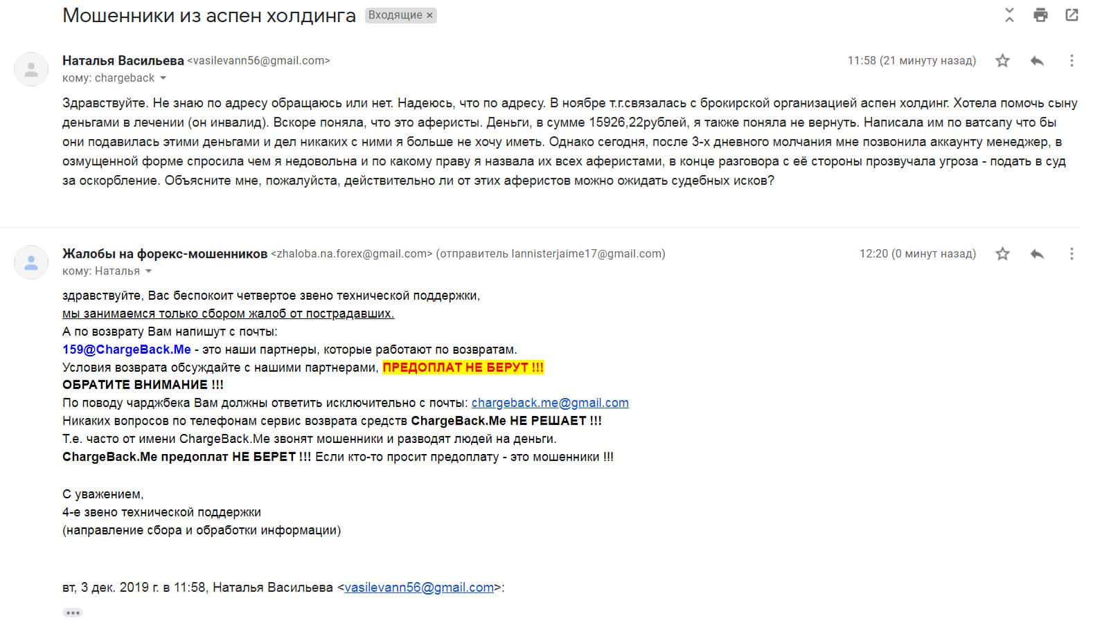1093x625 pixels.
Task: Reply to Наталья Васильева's message
Action: [1037, 61]
